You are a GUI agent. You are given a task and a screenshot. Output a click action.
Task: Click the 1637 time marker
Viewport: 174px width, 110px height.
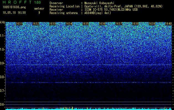pyautogui.click(x=119, y=24)
